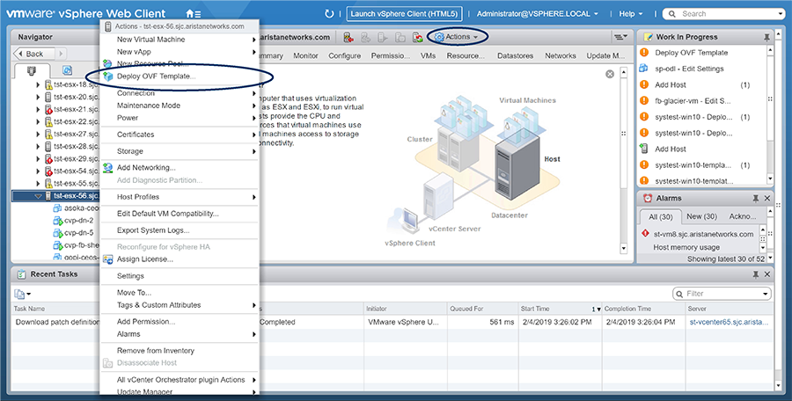The width and height of the screenshot is (792, 401).
Task: Click red alert icon beside st-vm8 alarm
Action: tap(645, 233)
